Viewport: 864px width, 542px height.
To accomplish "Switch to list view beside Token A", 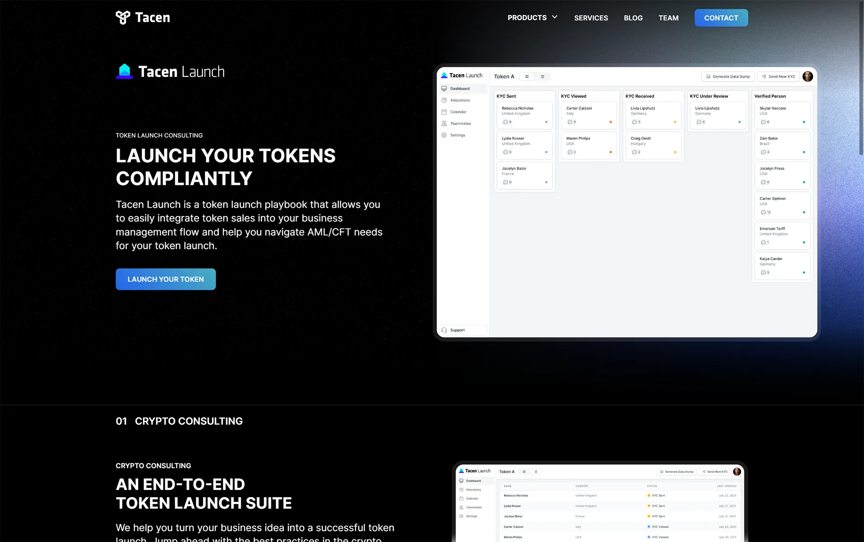I will pyautogui.click(x=543, y=76).
